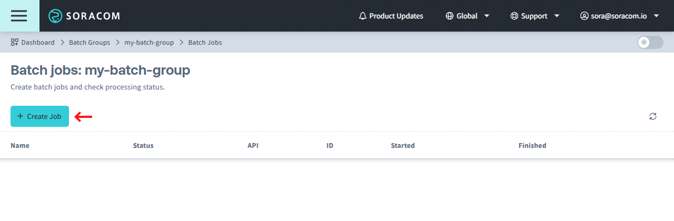Click the lifebuoy icon beside Support
The height and width of the screenshot is (221, 674).
pyautogui.click(x=514, y=16)
